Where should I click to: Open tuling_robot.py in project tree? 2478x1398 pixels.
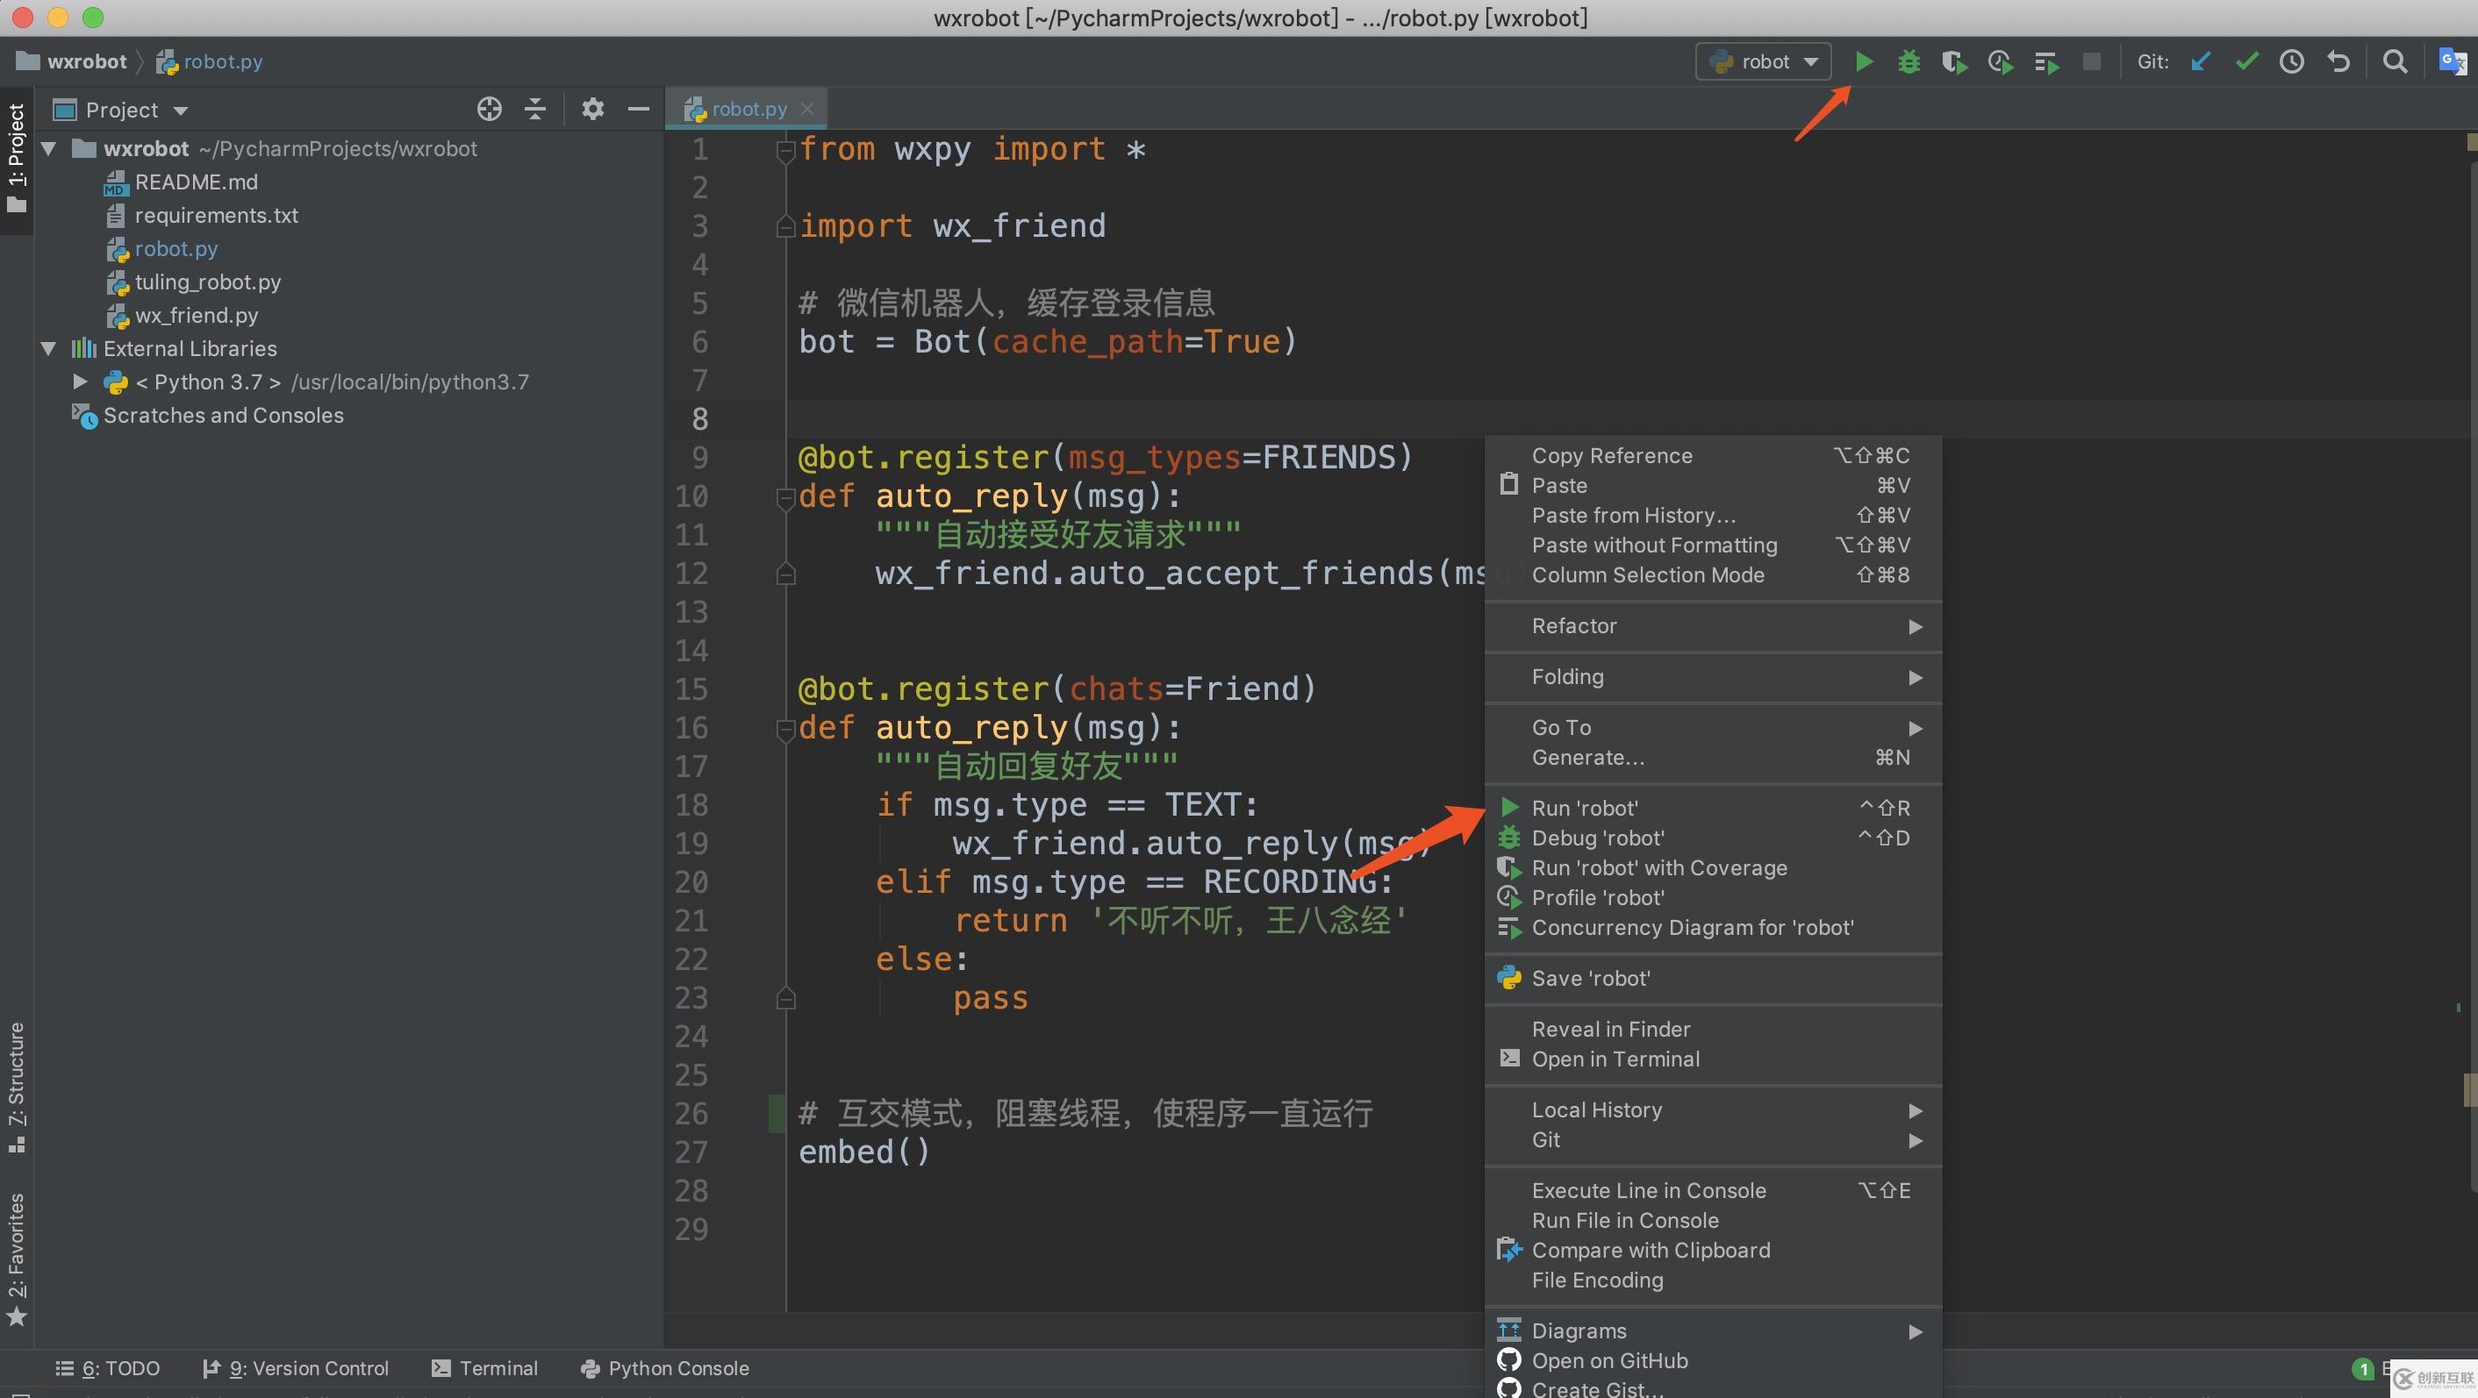click(x=208, y=282)
